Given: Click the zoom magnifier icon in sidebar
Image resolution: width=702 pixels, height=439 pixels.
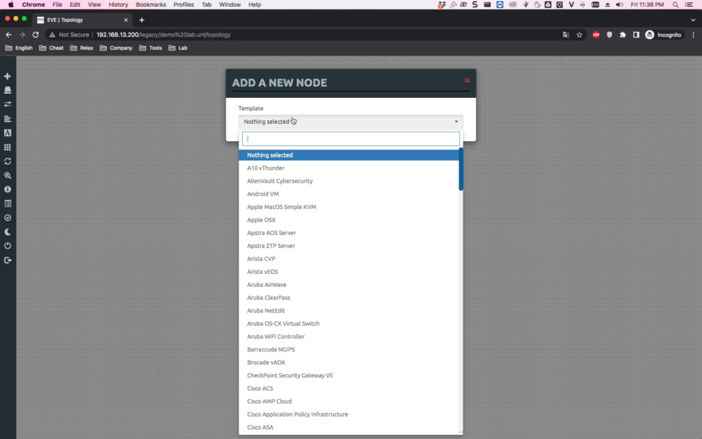Looking at the screenshot, I should click(x=8, y=176).
